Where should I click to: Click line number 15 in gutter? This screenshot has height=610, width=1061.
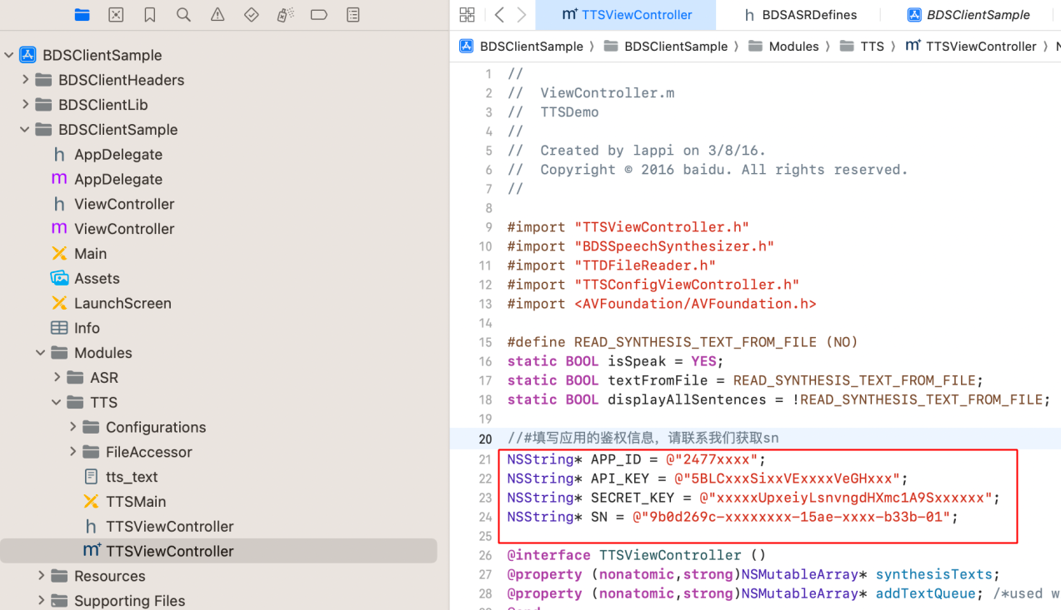pyautogui.click(x=485, y=343)
